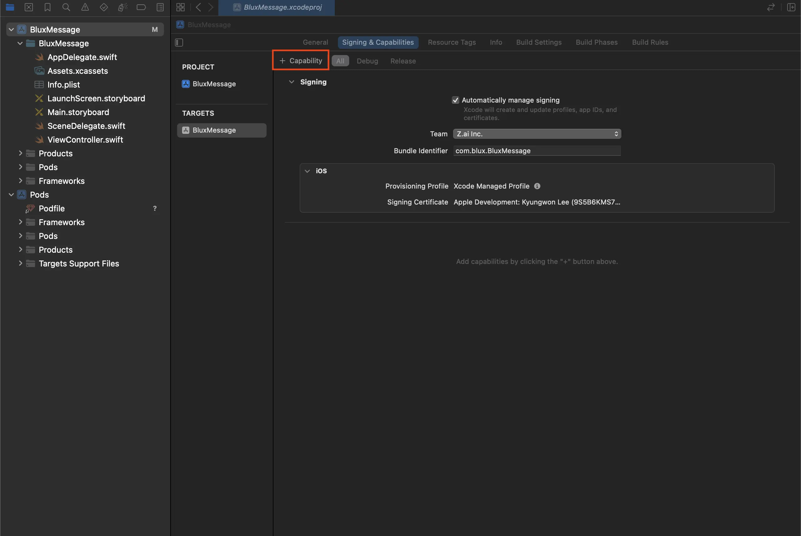Collapse the iOS signing section
The width and height of the screenshot is (801, 536).
pos(307,171)
